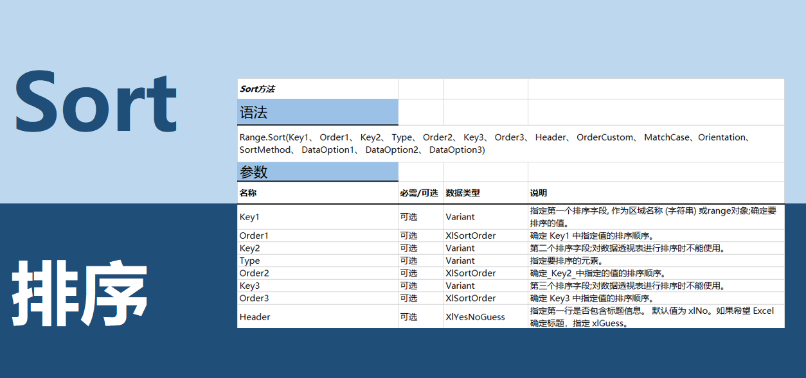Viewport: 806px width, 378px height.
Task: Select the Range.Sort syntax text cell
Action: click(x=511, y=144)
